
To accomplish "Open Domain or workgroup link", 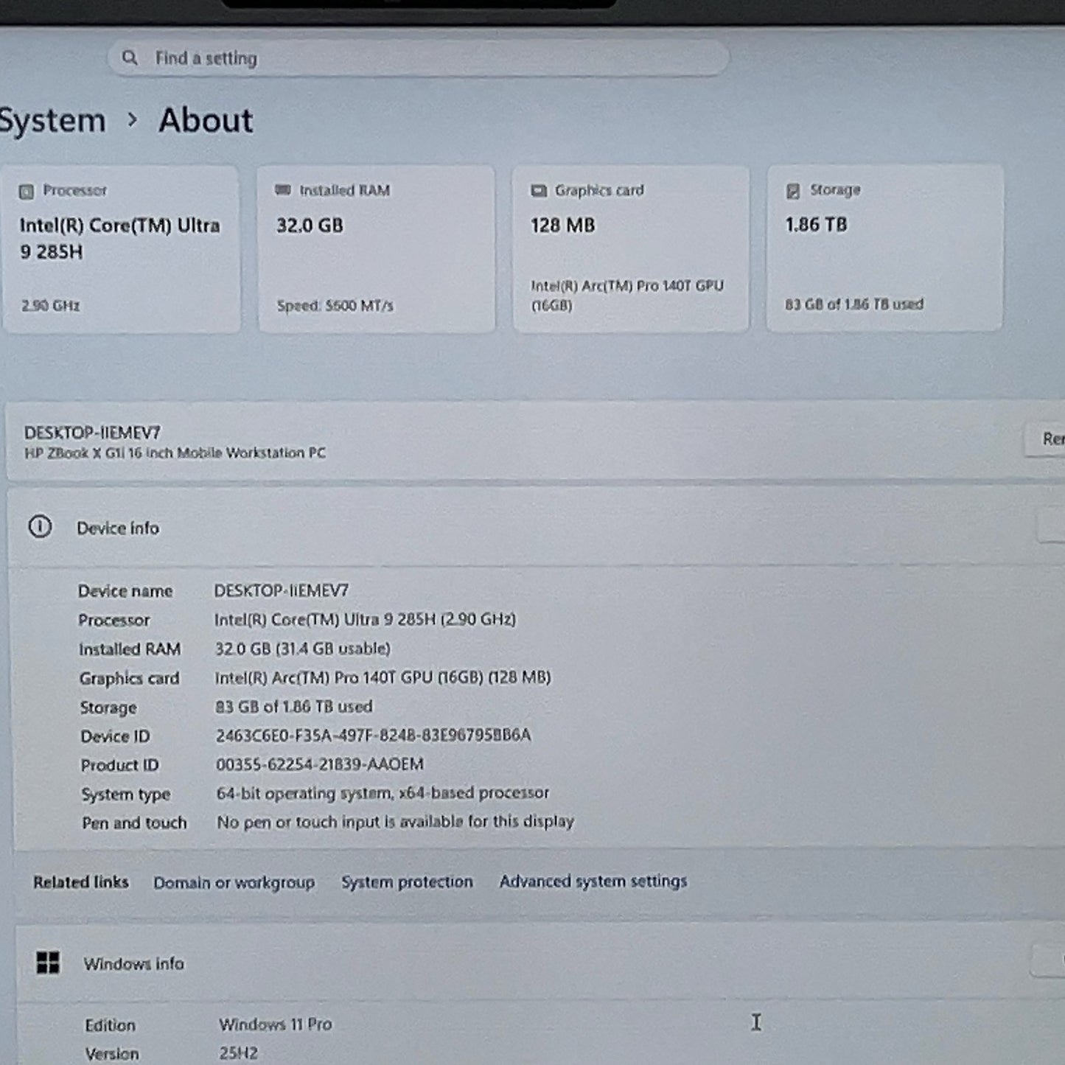I will [x=234, y=882].
